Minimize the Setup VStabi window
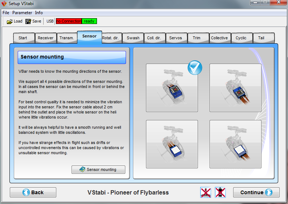This screenshot has width=288, height=204. pos(255,3)
